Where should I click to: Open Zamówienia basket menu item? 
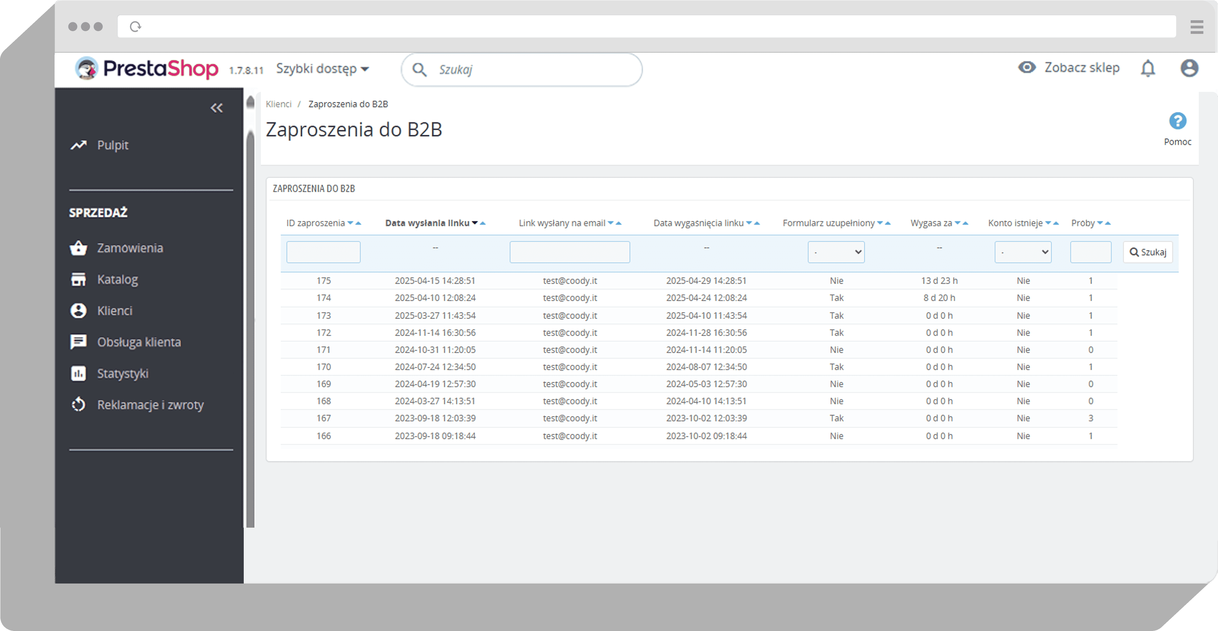[129, 248]
